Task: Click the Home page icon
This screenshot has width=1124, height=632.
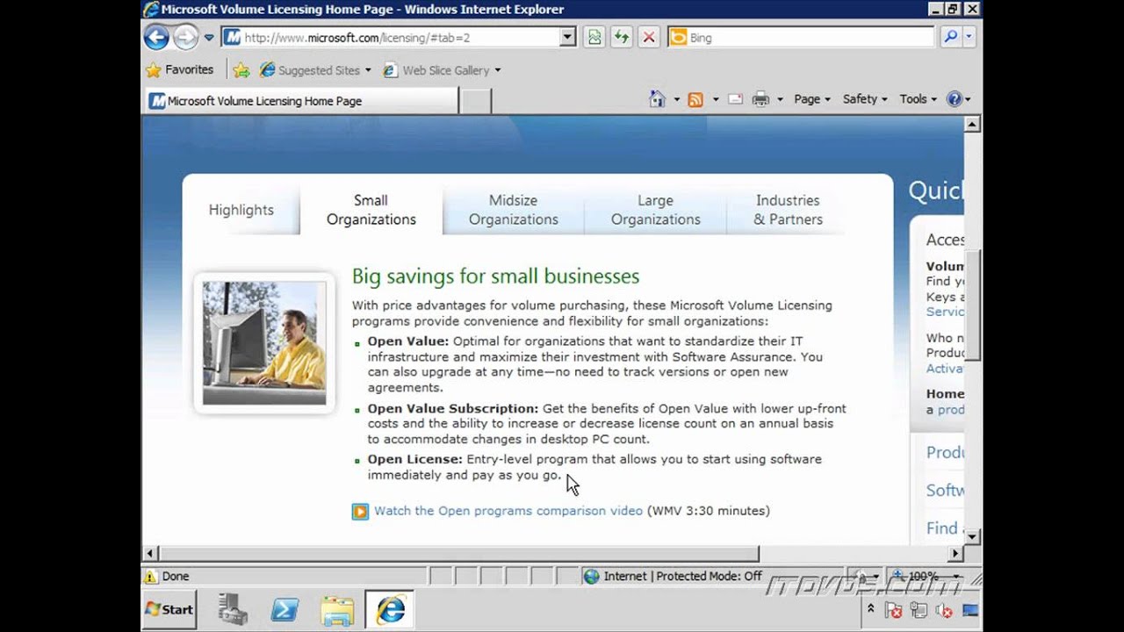Action: click(657, 99)
